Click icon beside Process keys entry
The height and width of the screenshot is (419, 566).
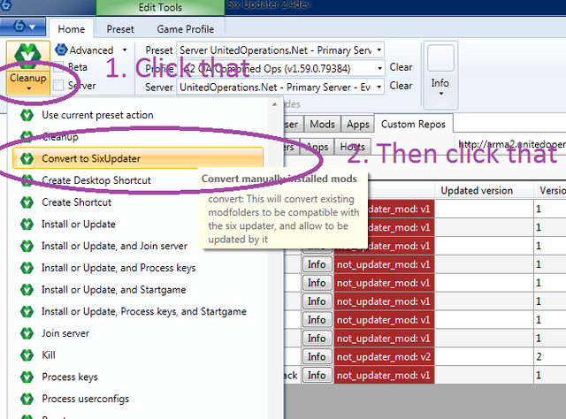pos(27,377)
